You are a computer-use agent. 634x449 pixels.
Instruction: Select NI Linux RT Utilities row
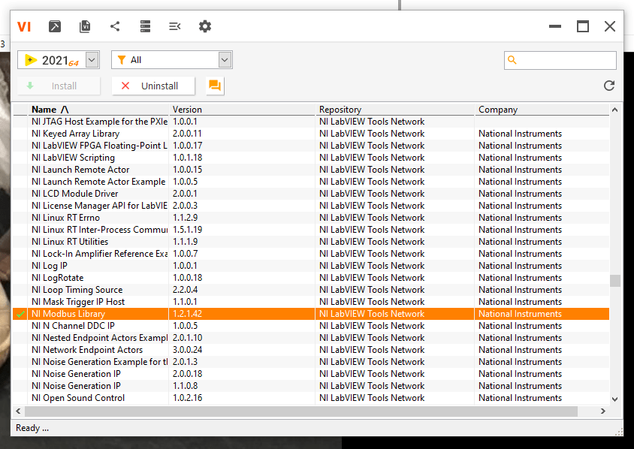coord(311,242)
